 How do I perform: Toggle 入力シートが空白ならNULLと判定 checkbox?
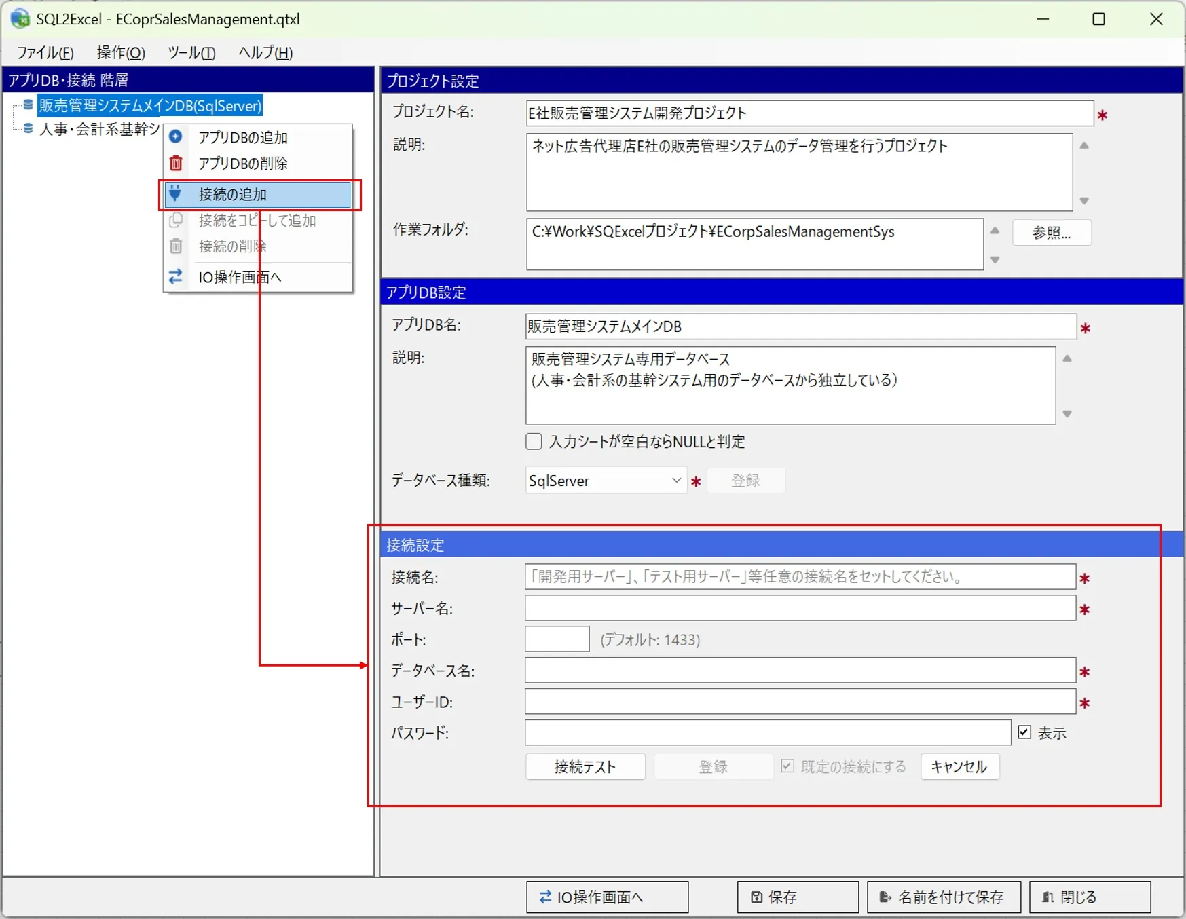(534, 442)
